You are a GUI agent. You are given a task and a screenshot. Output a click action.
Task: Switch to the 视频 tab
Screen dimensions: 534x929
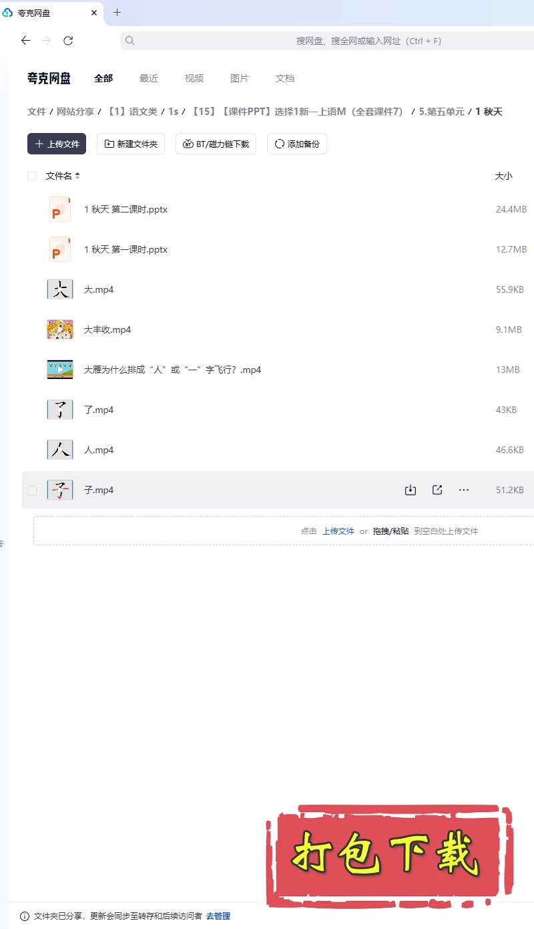[x=194, y=78]
